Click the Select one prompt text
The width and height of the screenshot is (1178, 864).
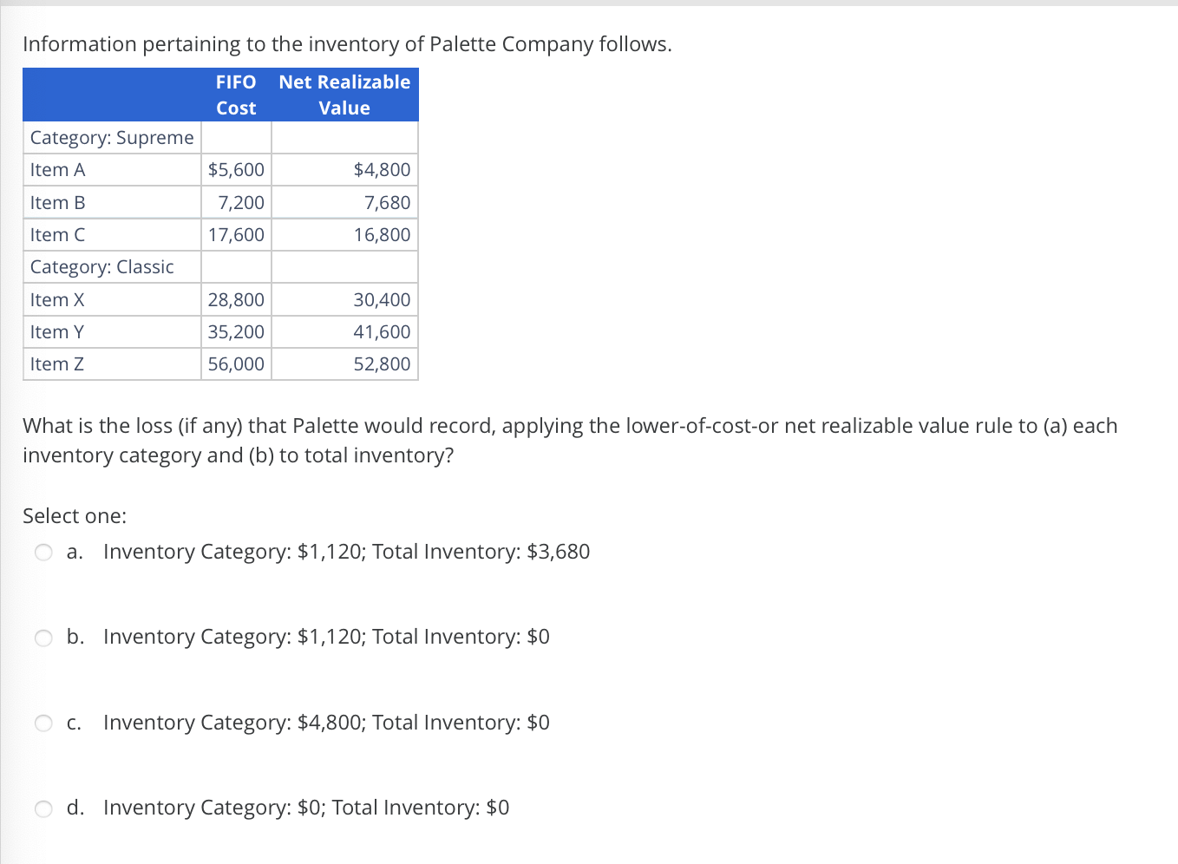click(x=75, y=515)
